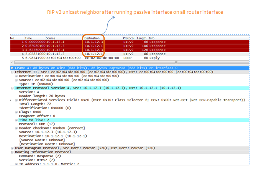Image resolution: width=256 pixels, height=178 pixels.
Task: Expand Ethernet Source cc:02:04:dc:00:00 field
Action: [x=16, y=80]
